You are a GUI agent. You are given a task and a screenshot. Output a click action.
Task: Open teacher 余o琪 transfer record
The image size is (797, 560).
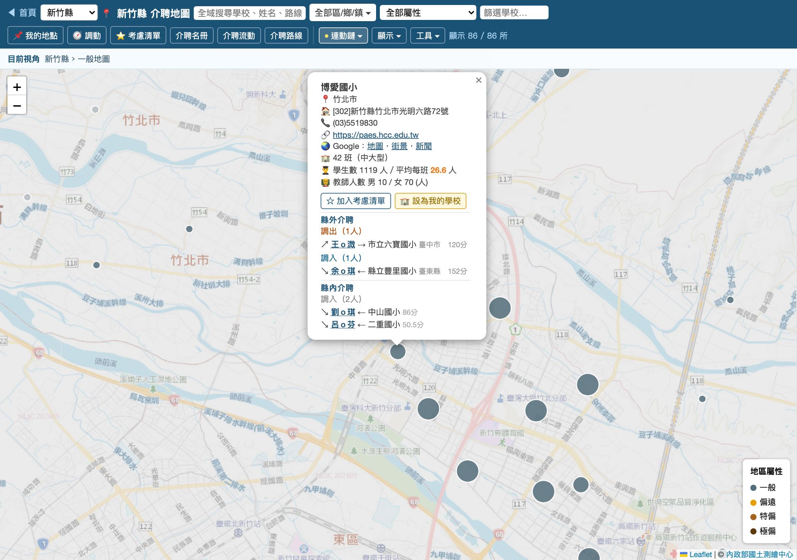point(343,271)
